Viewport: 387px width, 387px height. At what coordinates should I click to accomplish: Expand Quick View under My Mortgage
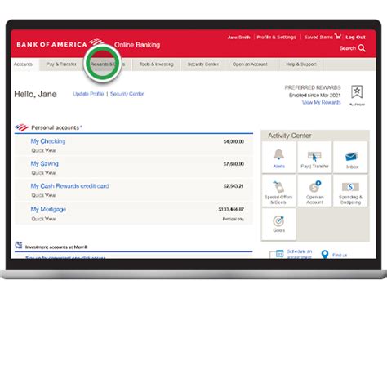43,219
